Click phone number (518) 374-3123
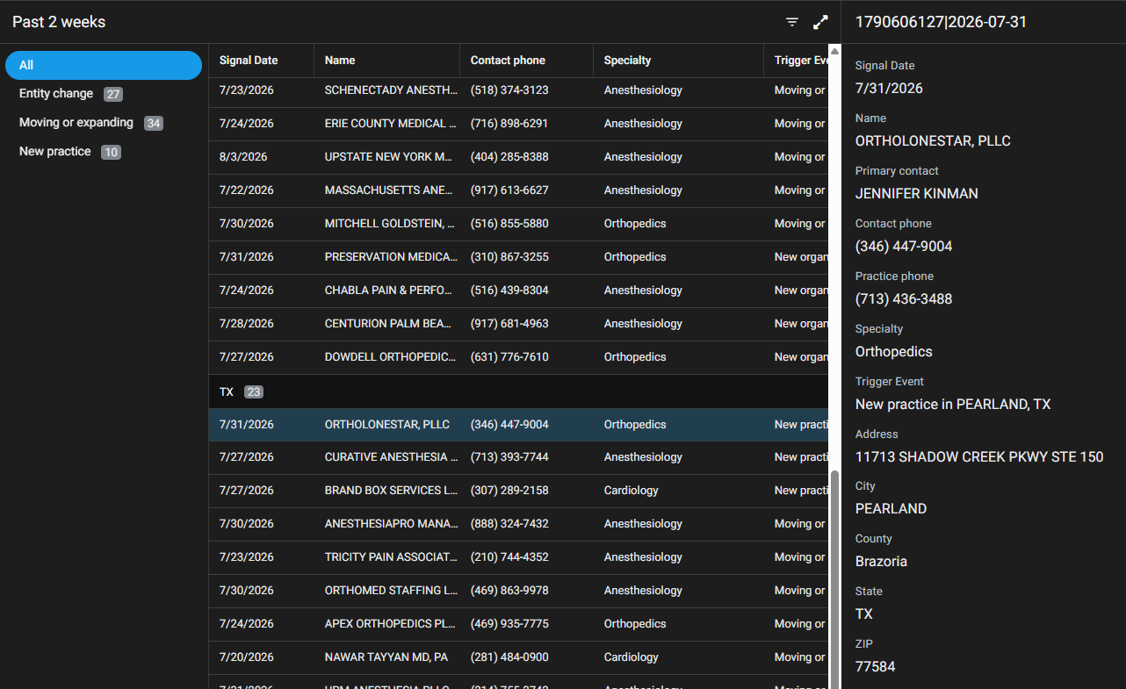 [509, 90]
